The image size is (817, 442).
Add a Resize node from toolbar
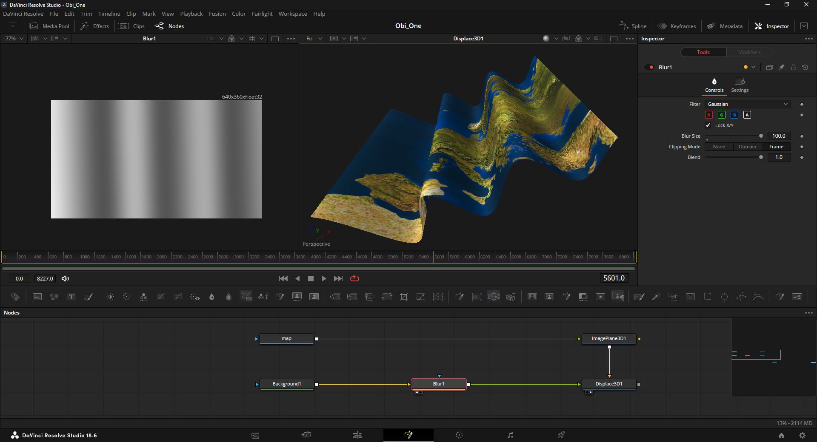click(x=420, y=297)
